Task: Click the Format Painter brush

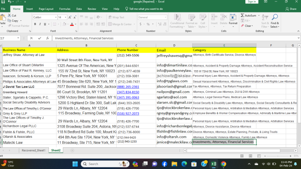Action: point(9,26)
